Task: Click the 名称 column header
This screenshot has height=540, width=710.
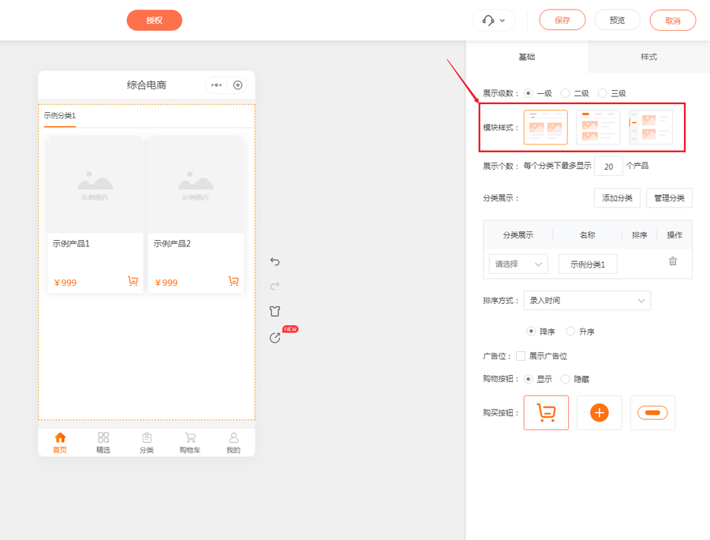Action: 587,234
